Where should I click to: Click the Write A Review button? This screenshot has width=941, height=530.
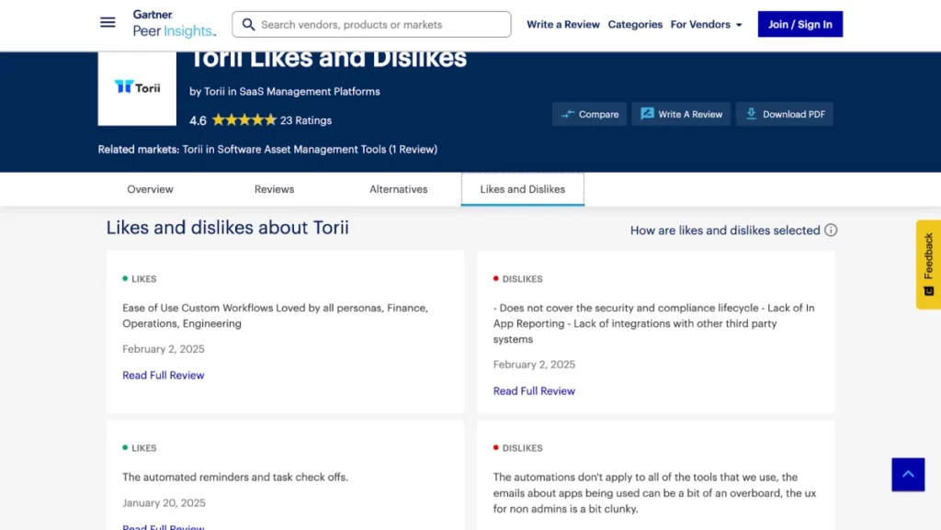click(x=681, y=114)
